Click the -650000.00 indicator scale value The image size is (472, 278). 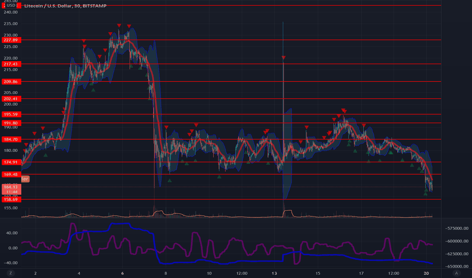pos(457,266)
